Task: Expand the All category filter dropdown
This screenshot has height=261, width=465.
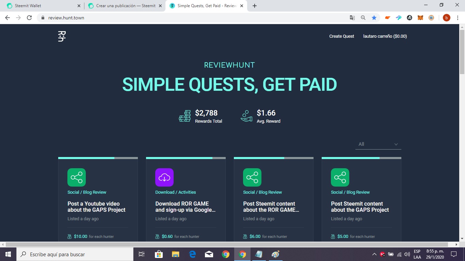Action: [x=378, y=144]
